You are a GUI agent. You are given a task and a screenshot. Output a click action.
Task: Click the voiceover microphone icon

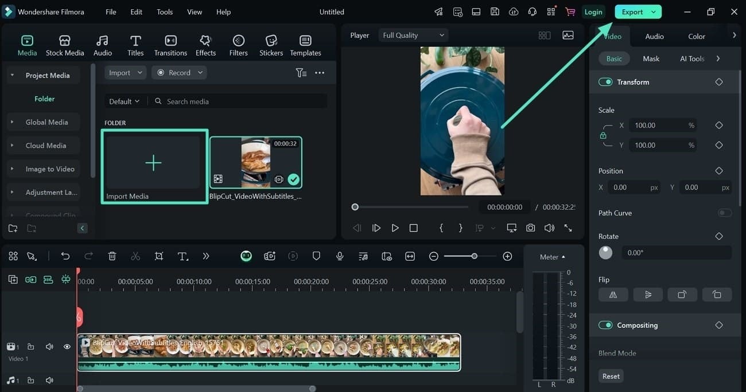tap(340, 256)
